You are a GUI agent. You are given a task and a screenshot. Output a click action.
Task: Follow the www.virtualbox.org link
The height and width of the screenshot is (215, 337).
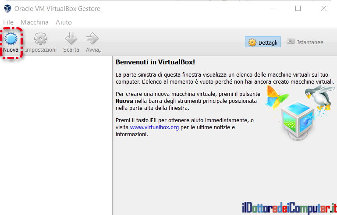point(154,127)
